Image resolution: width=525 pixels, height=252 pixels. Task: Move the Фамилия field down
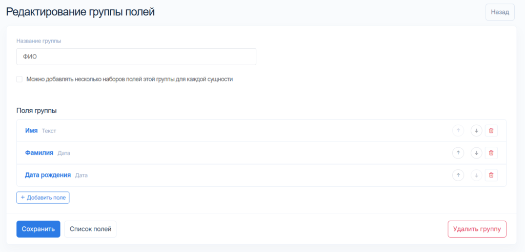[476, 153]
